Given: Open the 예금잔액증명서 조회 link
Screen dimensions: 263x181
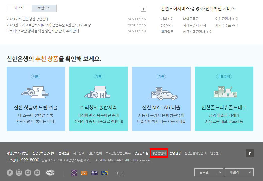Looking at the screenshot, I should 197,32.
